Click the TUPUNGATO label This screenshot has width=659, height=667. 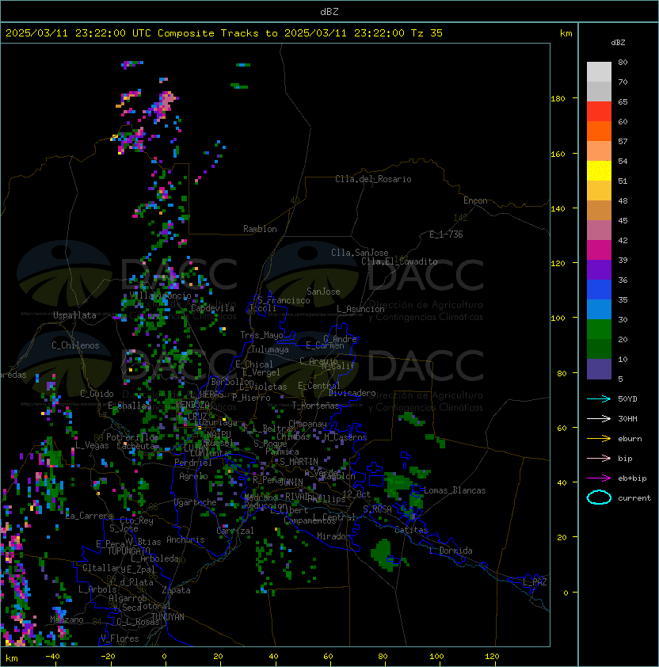click(x=128, y=551)
